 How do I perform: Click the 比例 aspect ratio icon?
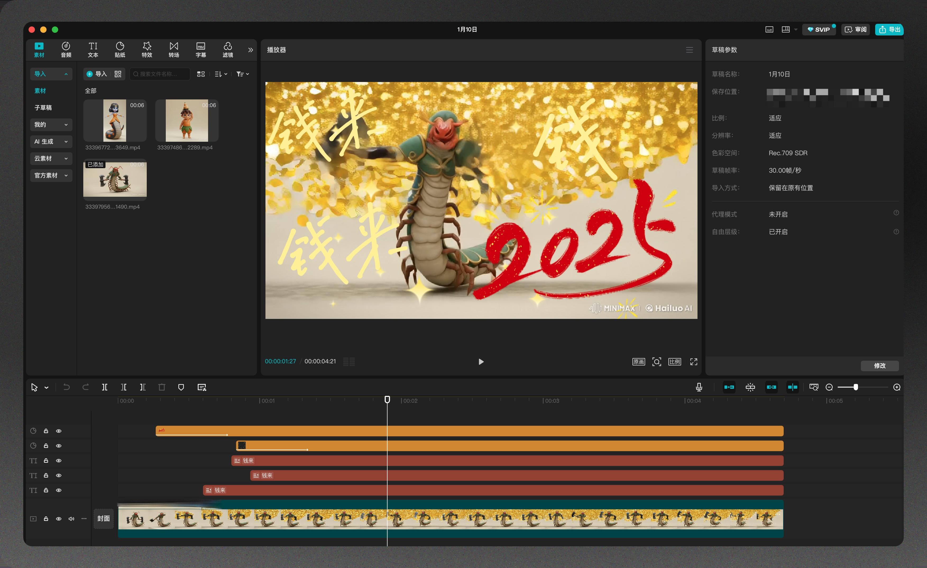click(x=674, y=362)
